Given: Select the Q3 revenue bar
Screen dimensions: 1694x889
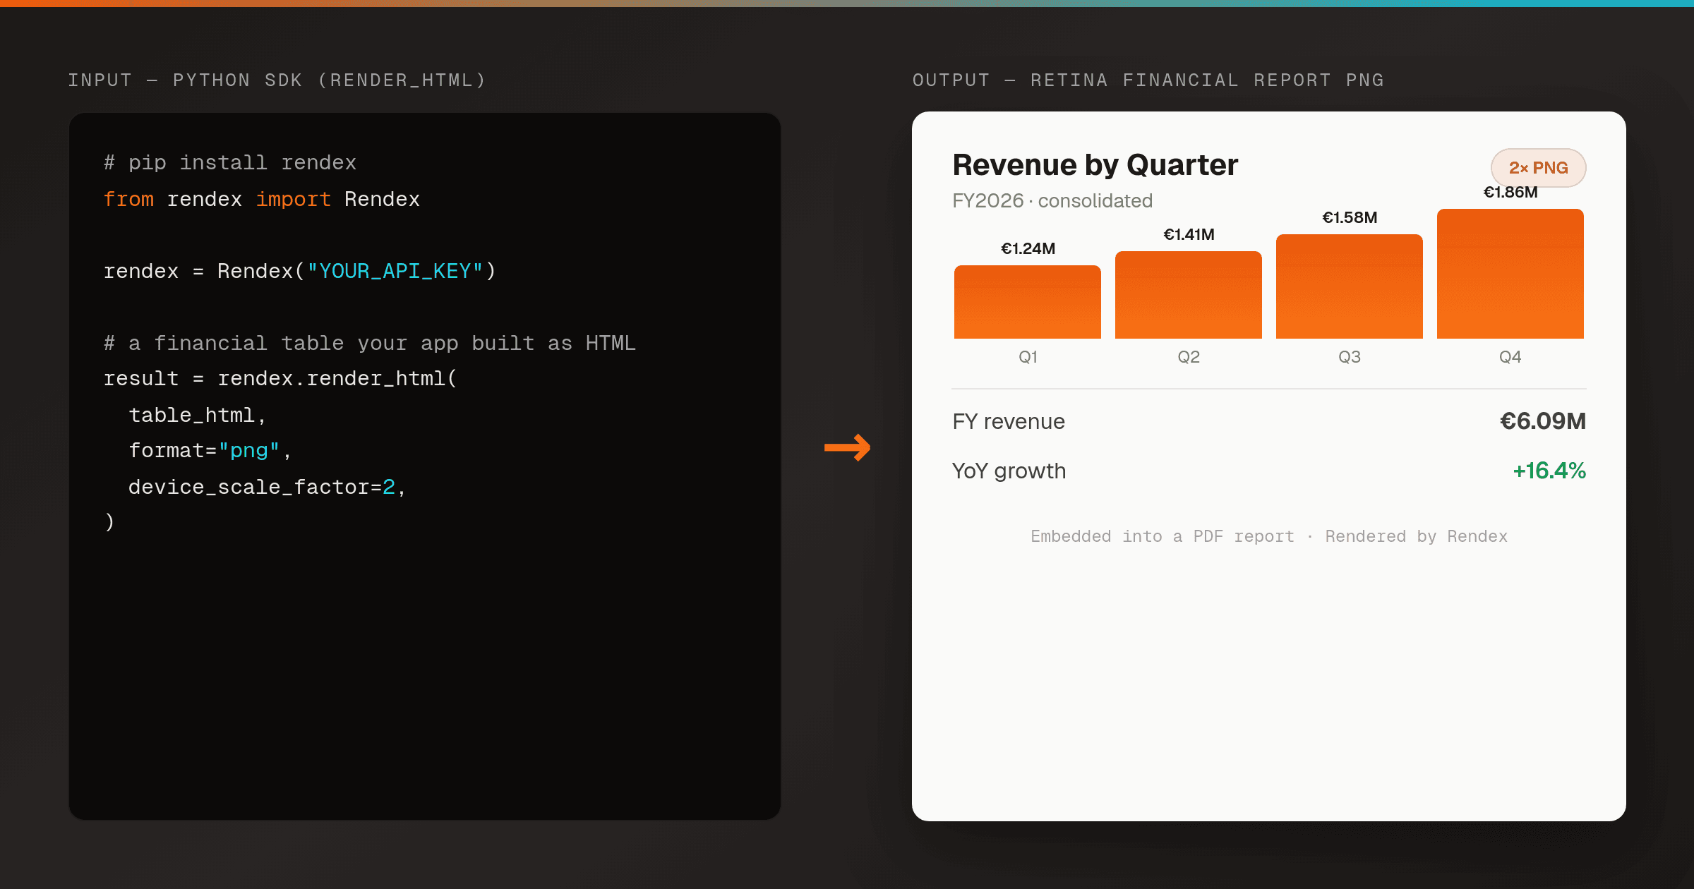Looking at the screenshot, I should tap(1350, 286).
